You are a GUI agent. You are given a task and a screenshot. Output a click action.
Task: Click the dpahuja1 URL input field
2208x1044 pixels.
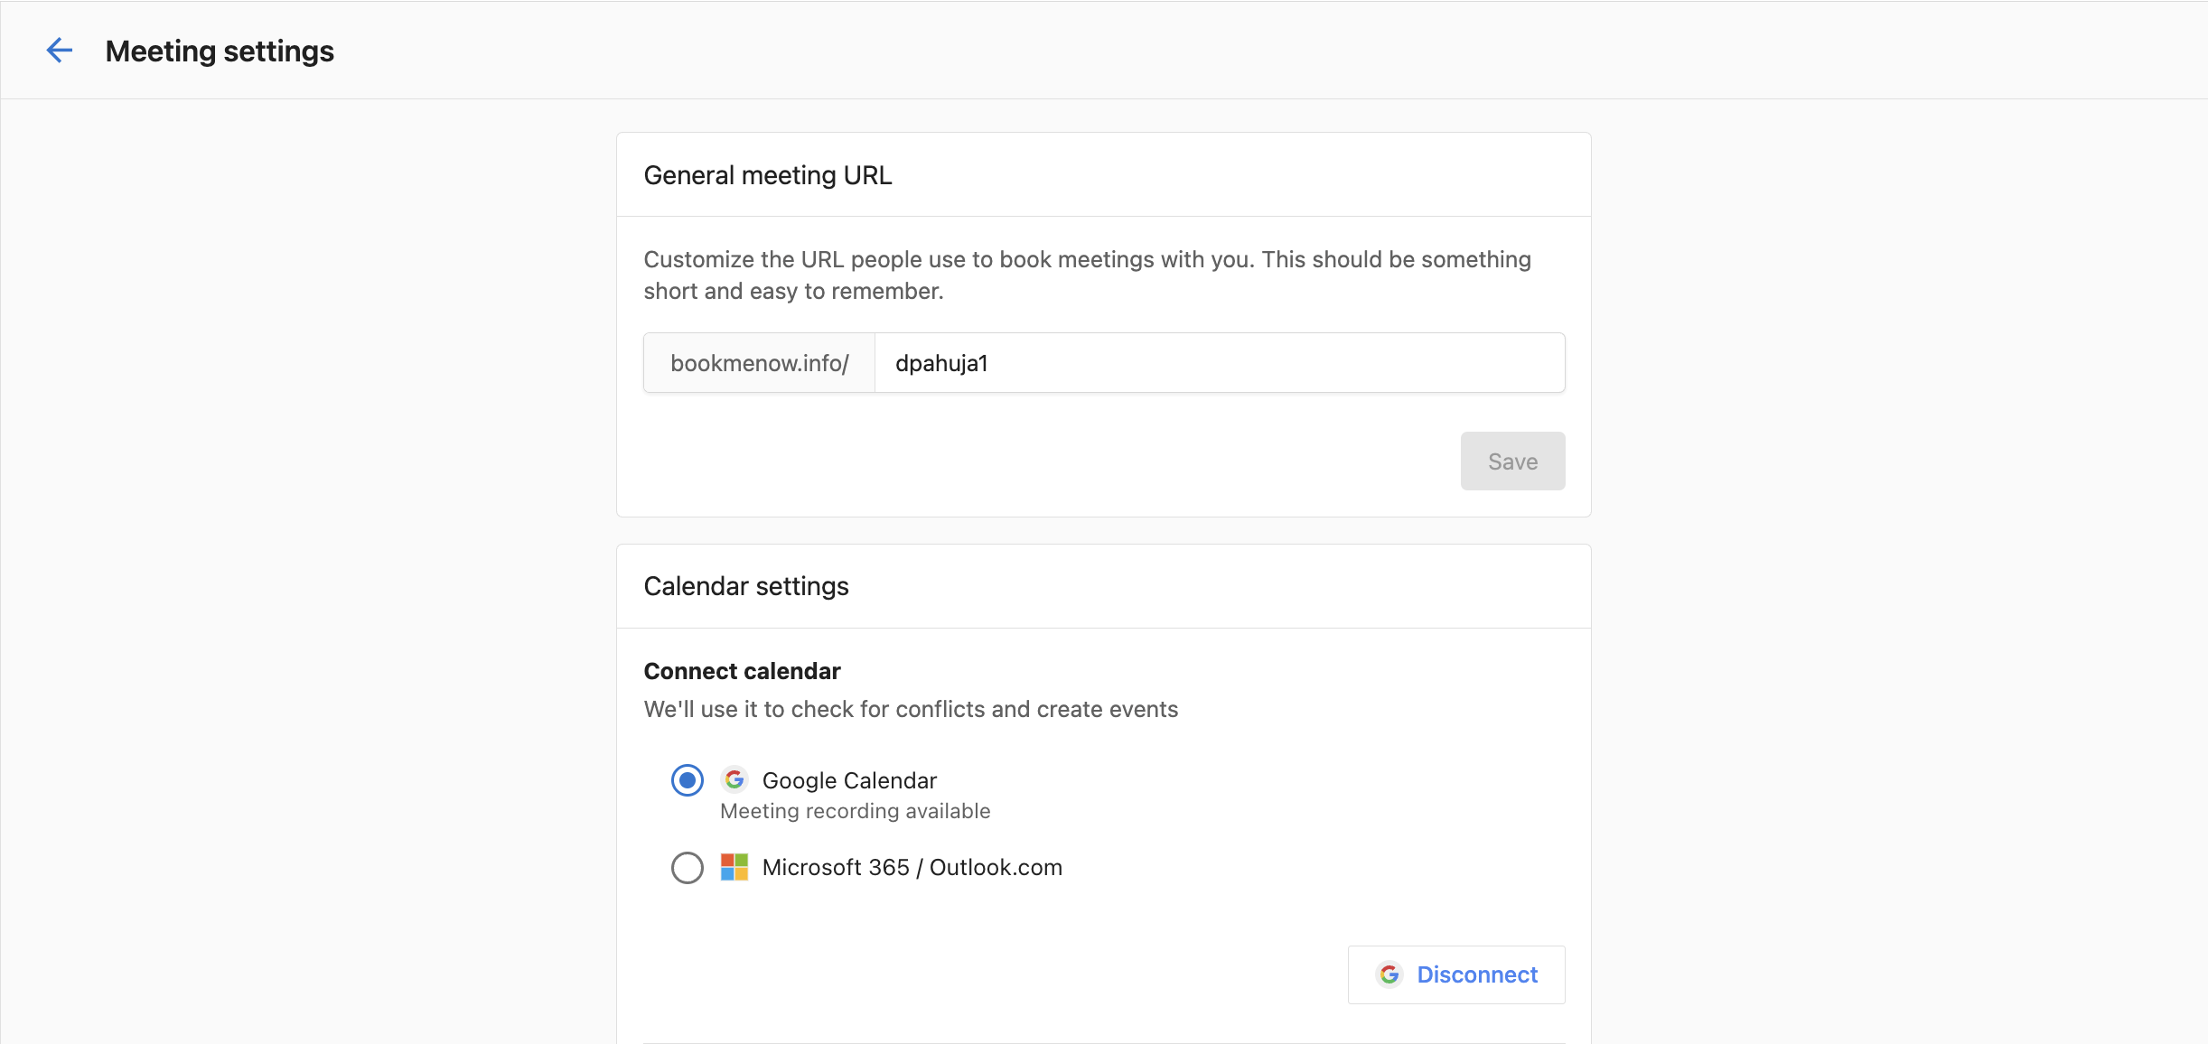1218,362
